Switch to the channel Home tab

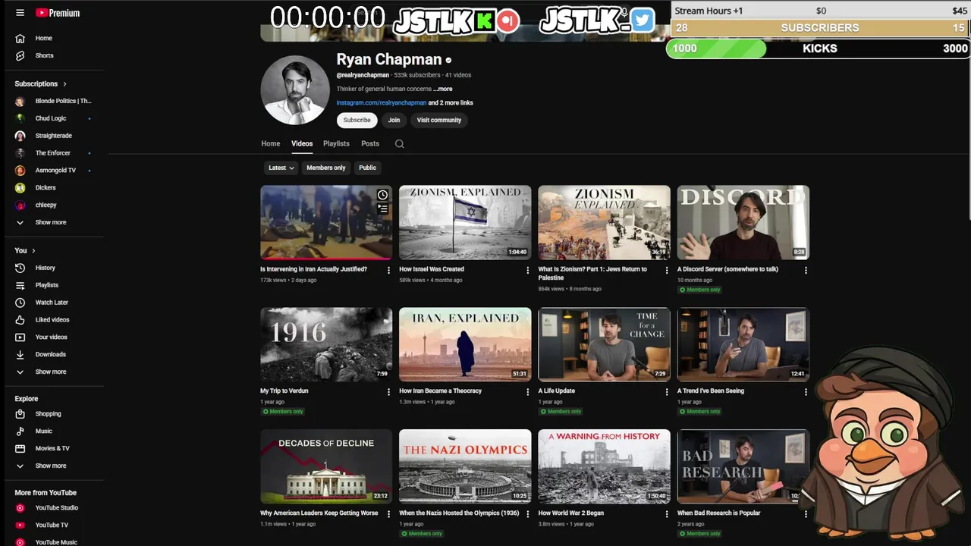(270, 143)
